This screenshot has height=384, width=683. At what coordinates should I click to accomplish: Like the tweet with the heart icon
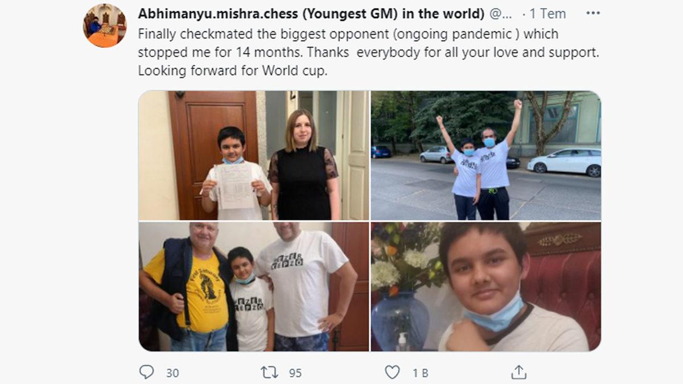click(x=392, y=372)
